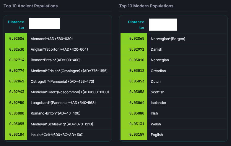Click distance value 0.03080
Viewport: 231px width, 146px height.
[137, 113]
